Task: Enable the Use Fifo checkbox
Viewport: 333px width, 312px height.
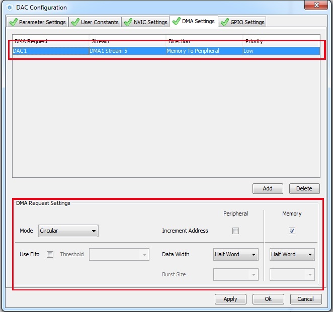Action: tap(50, 254)
